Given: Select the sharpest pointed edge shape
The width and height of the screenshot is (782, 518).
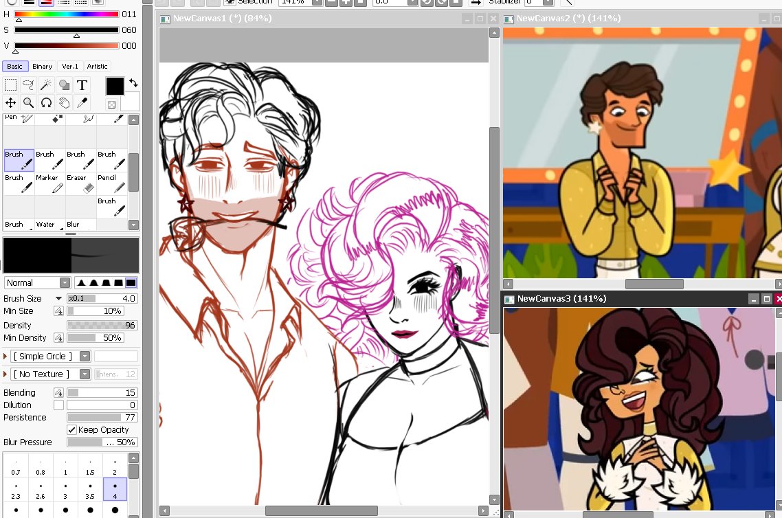Looking at the screenshot, I should (x=81, y=282).
